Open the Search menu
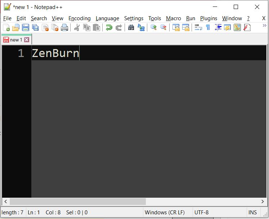Image resolution: width=269 pixels, height=219 pixels. point(39,18)
